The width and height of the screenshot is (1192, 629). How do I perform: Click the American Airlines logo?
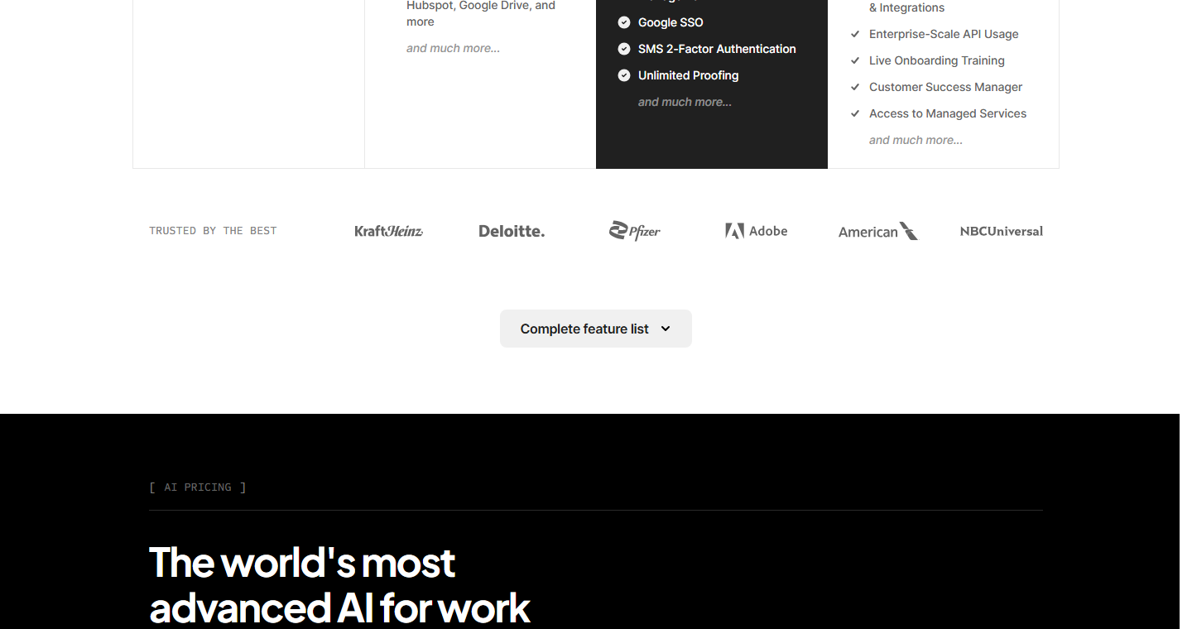(x=878, y=231)
